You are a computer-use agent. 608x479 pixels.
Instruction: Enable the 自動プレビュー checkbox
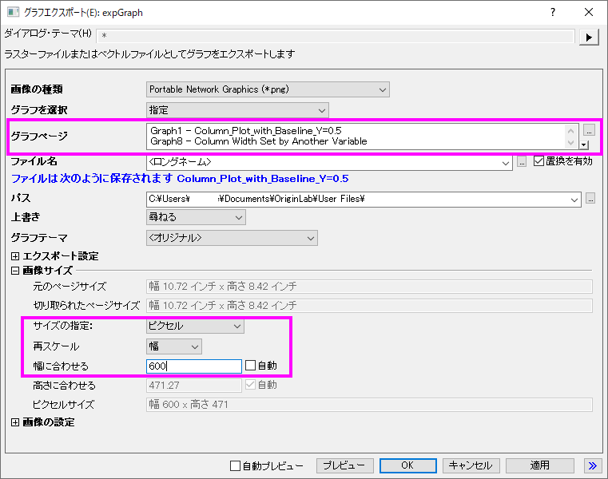235,465
